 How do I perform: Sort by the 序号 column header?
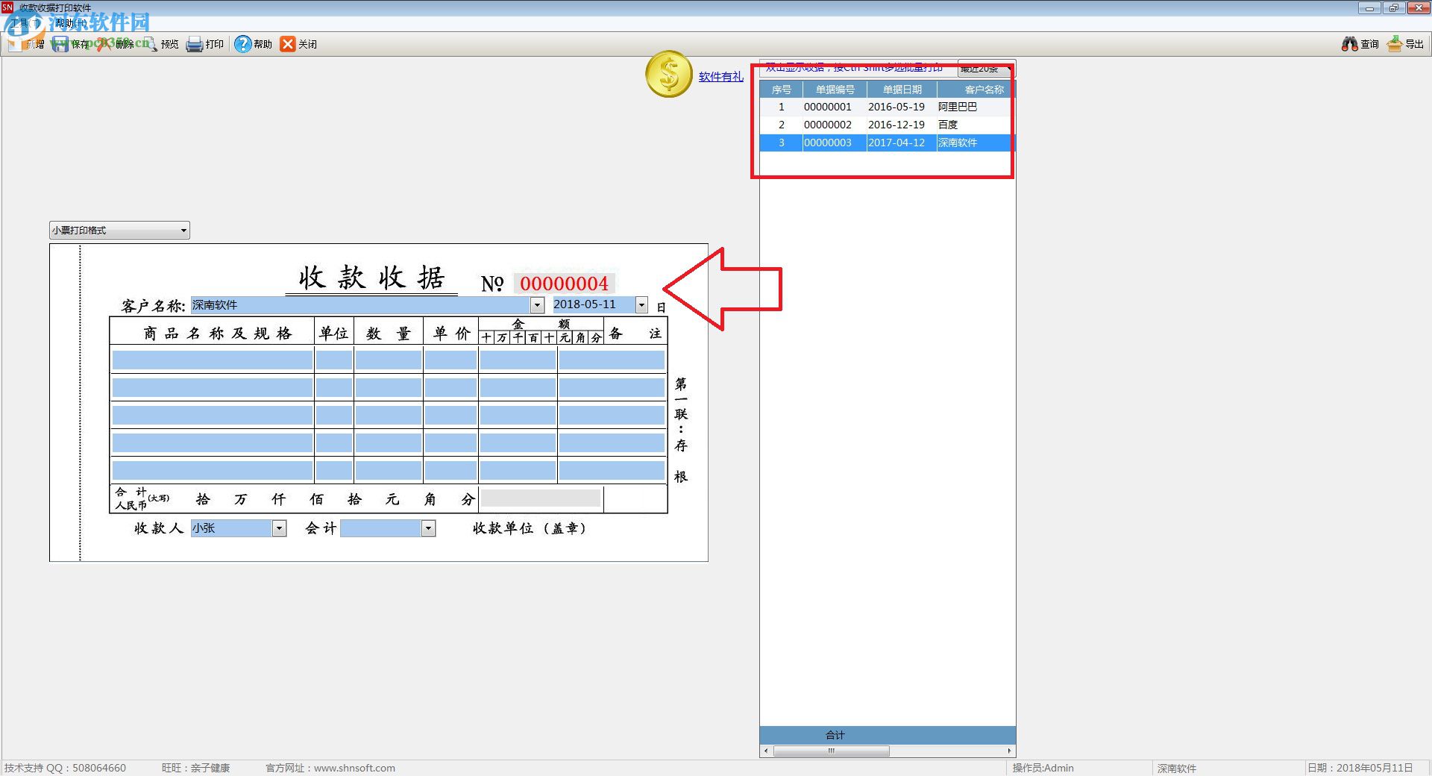tap(781, 90)
